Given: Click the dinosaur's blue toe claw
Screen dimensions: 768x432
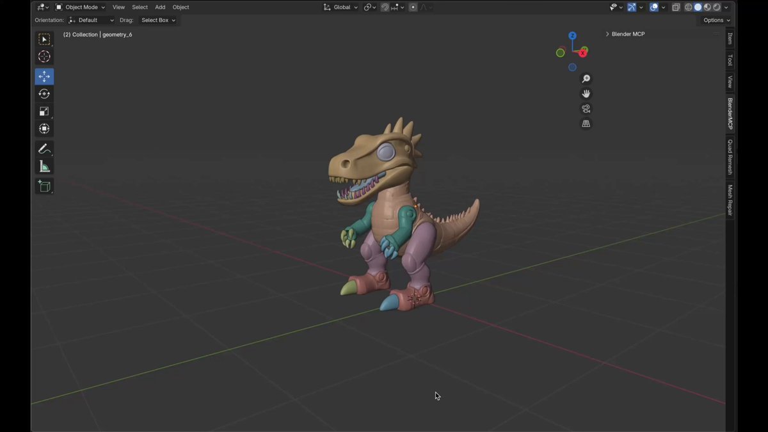Looking at the screenshot, I should coord(388,302).
